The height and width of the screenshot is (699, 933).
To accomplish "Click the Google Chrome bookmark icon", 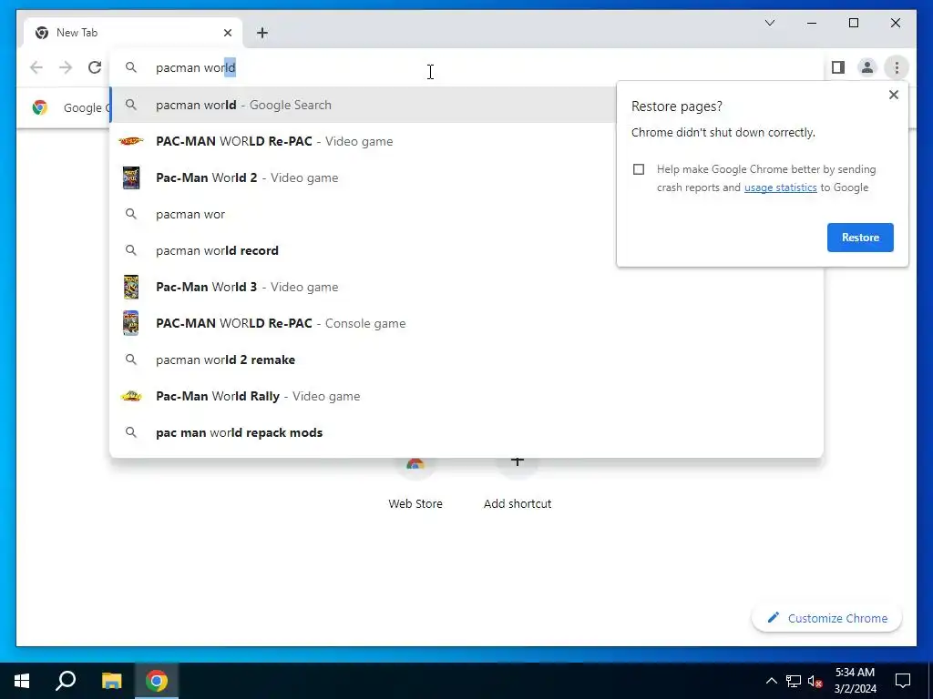I will coord(40,107).
